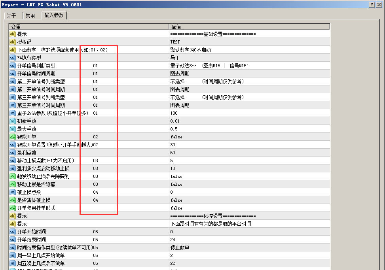
Task: Click the icon beside 第二开单信号时间周期
Action: [13, 89]
